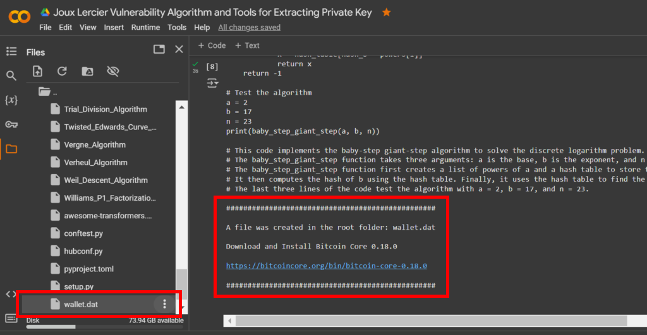Viewport: 647px width, 335px height.
Task: Open the terminal panel icon at bottom left
Action: point(11,318)
